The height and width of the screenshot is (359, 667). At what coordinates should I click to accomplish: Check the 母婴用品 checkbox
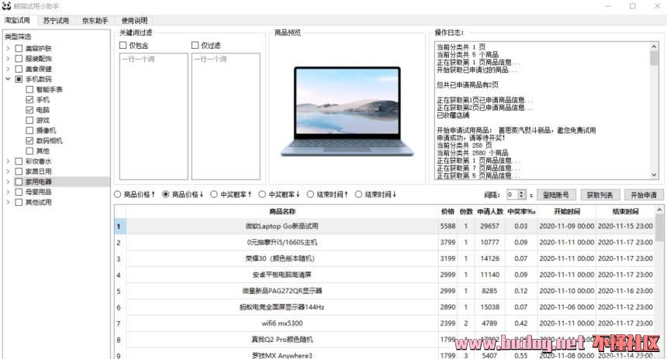pos(19,192)
